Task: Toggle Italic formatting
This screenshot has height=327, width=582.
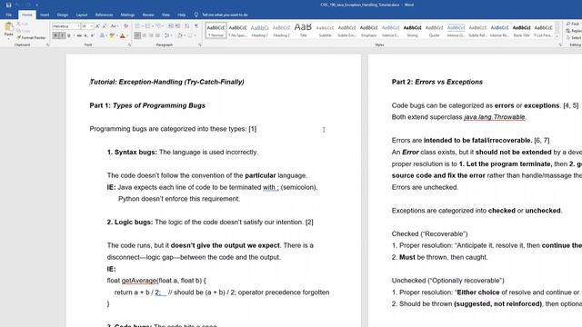Action: [63, 35]
